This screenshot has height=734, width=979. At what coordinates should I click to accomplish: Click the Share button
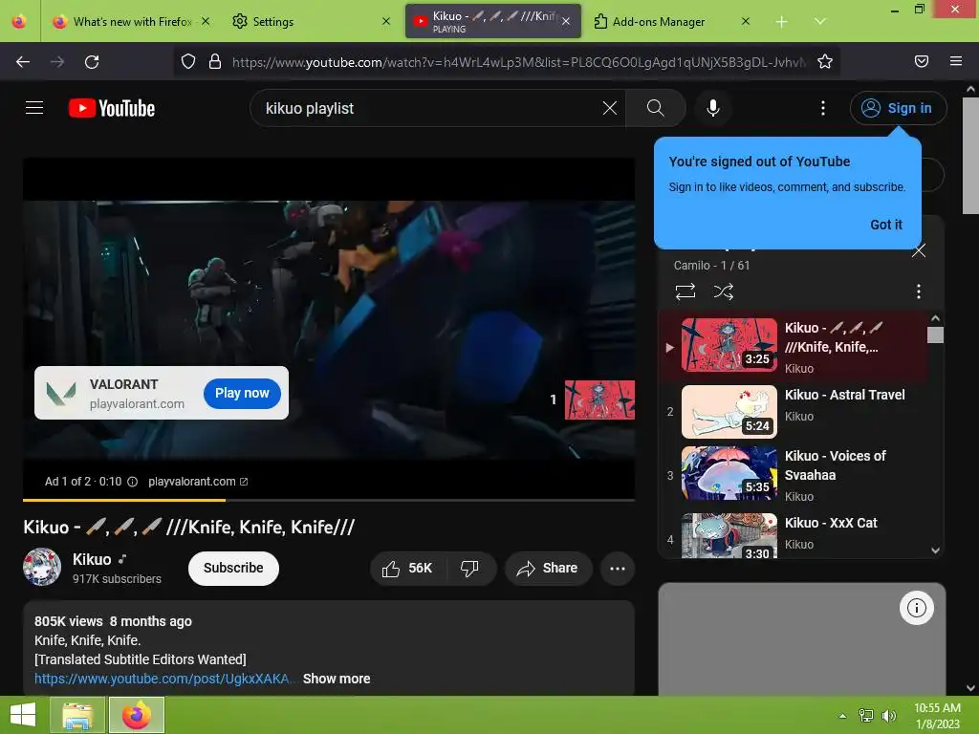(x=548, y=569)
